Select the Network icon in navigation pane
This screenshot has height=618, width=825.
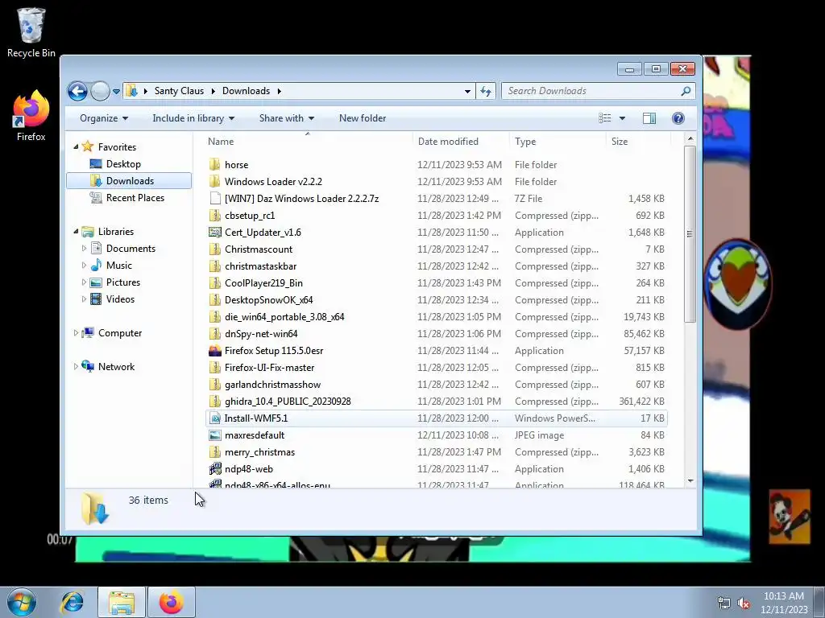[88, 367]
